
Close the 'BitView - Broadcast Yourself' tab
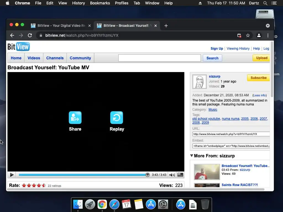[155, 26]
